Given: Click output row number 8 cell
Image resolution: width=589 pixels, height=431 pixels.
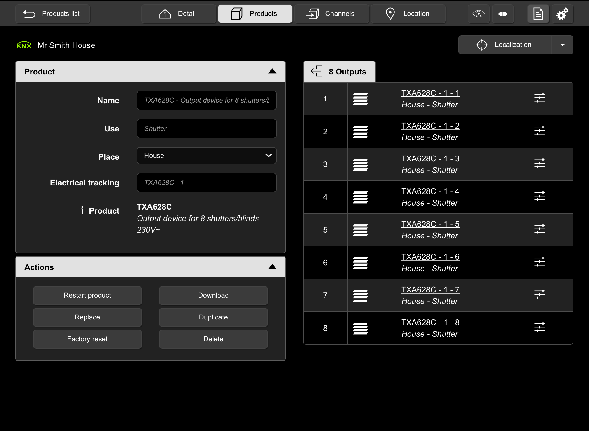Looking at the screenshot, I should (325, 328).
